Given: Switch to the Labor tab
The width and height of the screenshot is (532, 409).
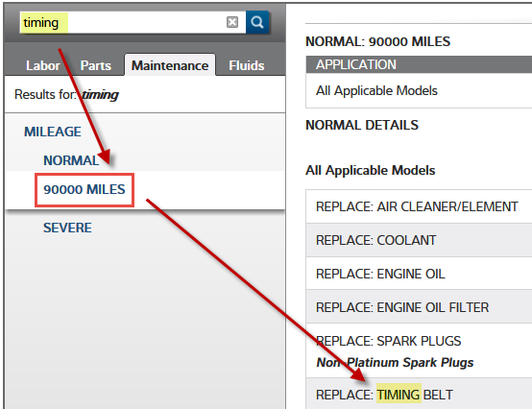Looking at the screenshot, I should pyautogui.click(x=43, y=65).
